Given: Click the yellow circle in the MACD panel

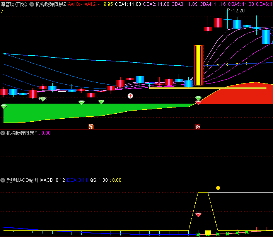Looking at the screenshot, I should [x=218, y=188].
